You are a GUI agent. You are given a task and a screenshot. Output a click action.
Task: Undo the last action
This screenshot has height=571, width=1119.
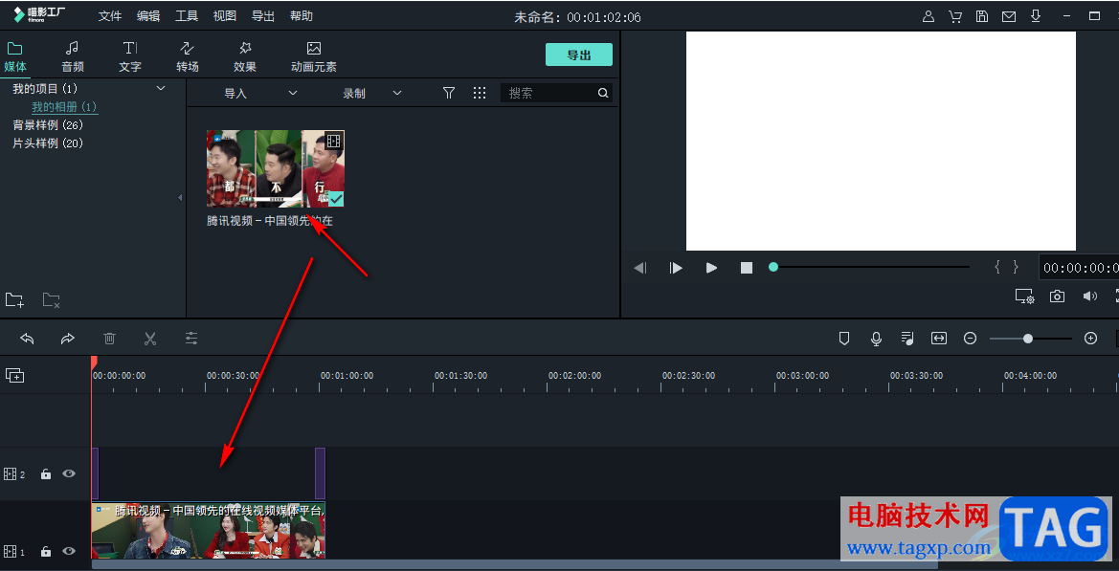point(27,339)
